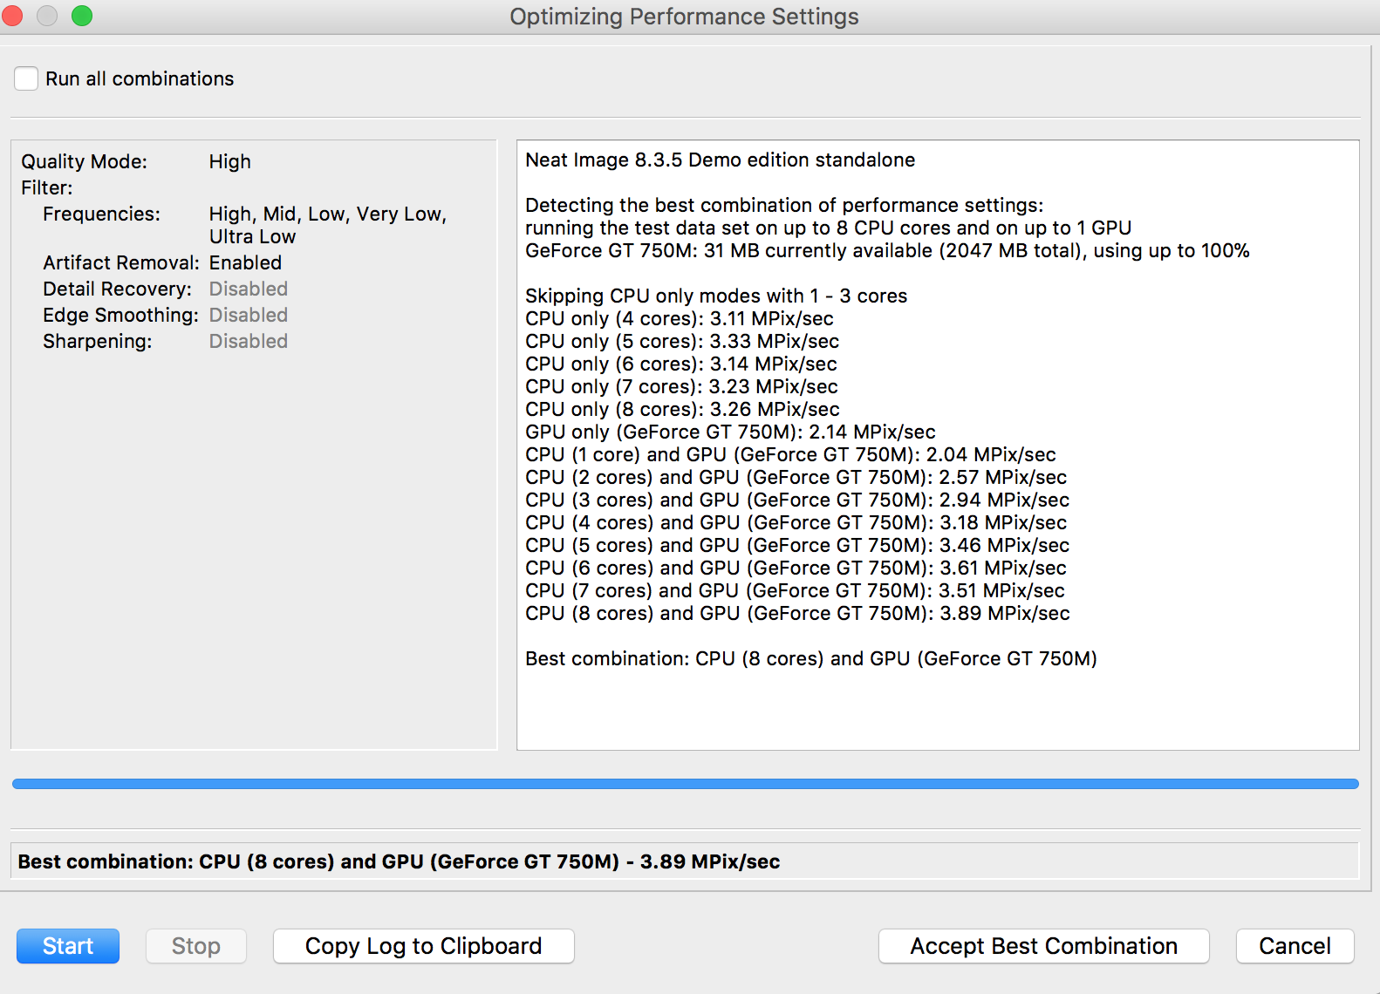Click the 'GeForce GT 750M: 31 MB currently available' line
Image resolution: width=1380 pixels, height=994 pixels.
[887, 250]
